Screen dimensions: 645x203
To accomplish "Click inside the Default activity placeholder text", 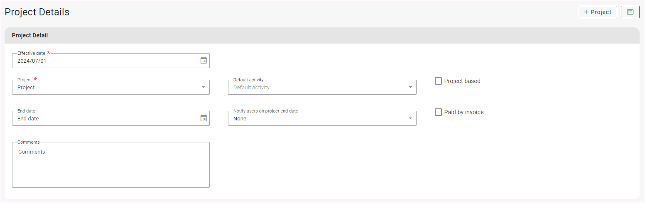I will click(x=251, y=88).
